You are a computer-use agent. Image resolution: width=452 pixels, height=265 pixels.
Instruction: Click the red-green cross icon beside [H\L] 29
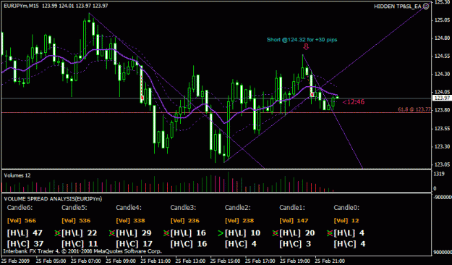click(112, 233)
